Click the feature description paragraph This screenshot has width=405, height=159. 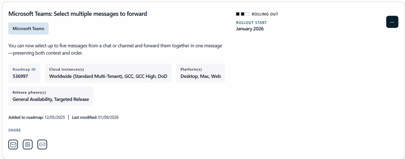pos(115,49)
